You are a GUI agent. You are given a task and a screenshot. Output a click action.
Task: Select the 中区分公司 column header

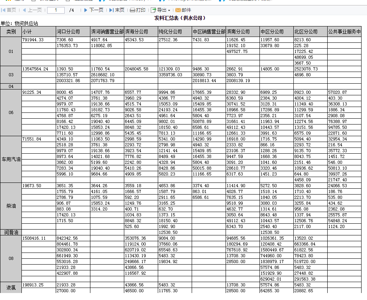277,32
